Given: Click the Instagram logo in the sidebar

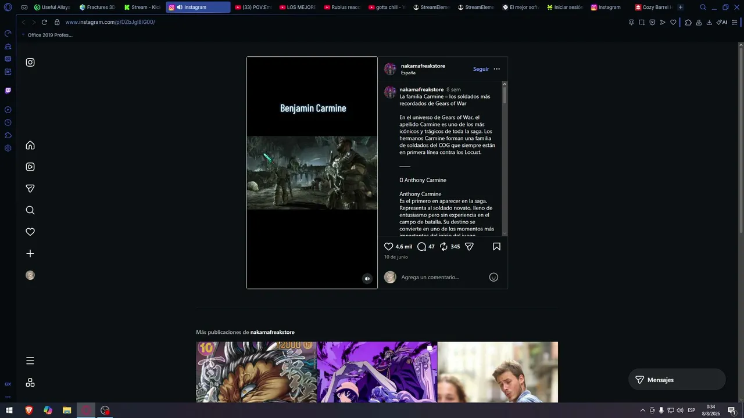Looking at the screenshot, I should (x=30, y=62).
